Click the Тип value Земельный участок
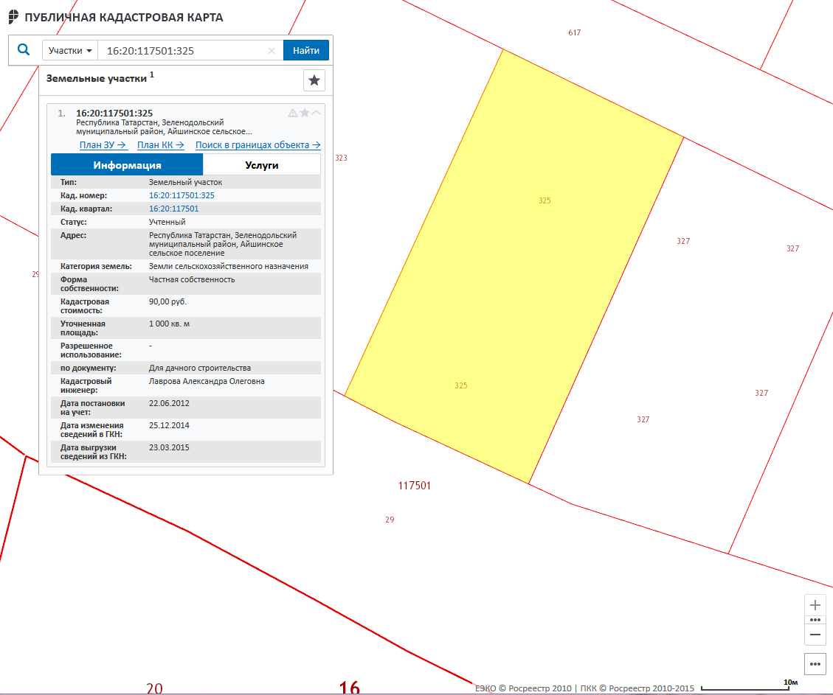 tap(185, 182)
